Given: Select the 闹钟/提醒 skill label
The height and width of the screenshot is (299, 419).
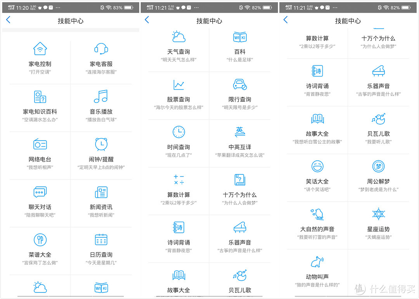Looking at the screenshot, I should pos(101,159).
